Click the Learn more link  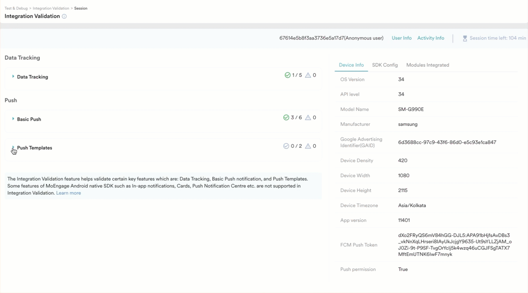[68, 193]
